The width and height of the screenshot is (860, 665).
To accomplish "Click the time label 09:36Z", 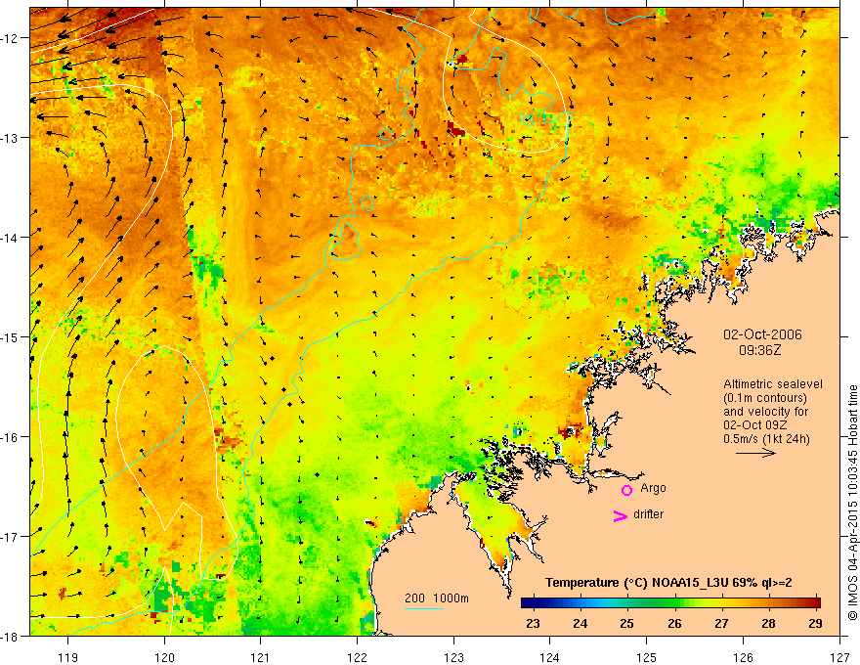I will (759, 350).
